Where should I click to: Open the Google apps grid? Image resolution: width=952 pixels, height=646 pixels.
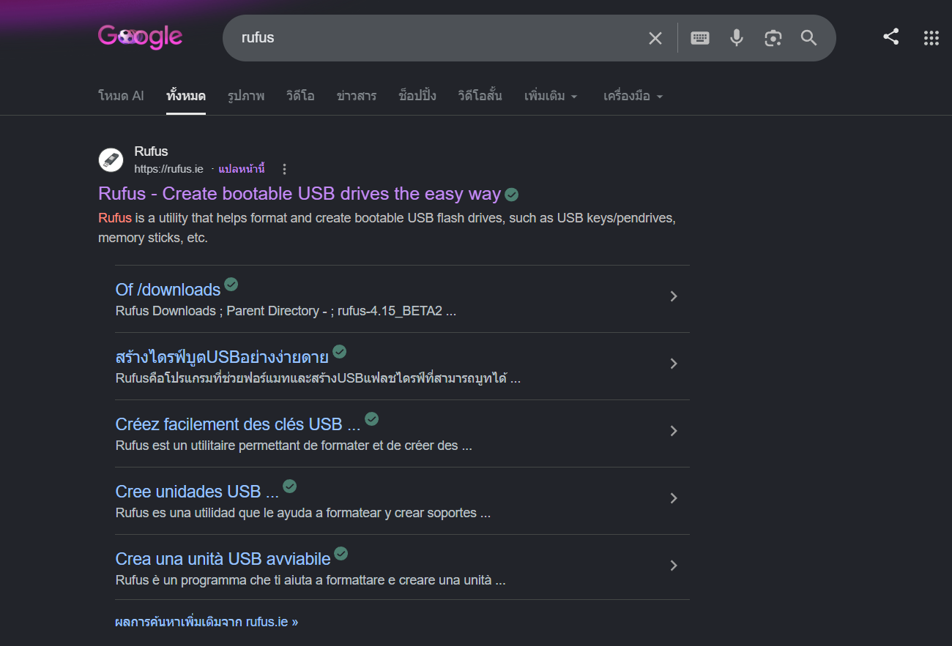pos(931,38)
